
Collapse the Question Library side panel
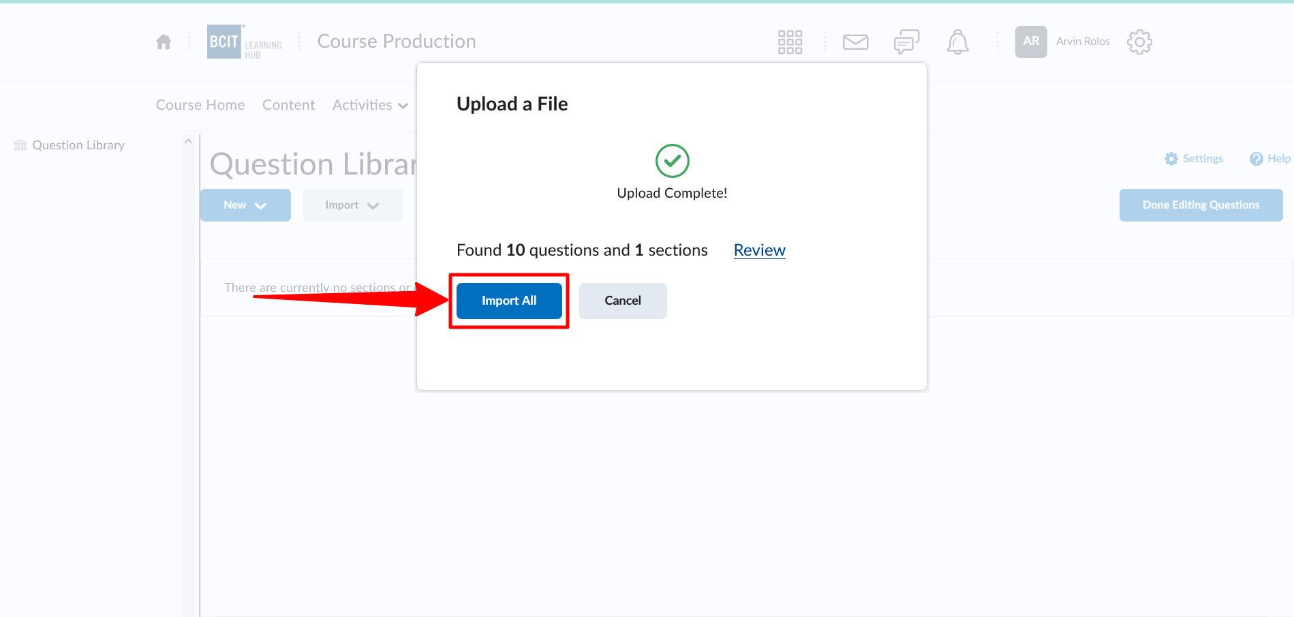[x=189, y=141]
